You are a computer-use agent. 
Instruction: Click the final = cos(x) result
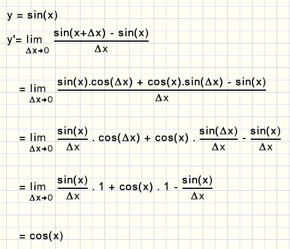tap(41, 236)
